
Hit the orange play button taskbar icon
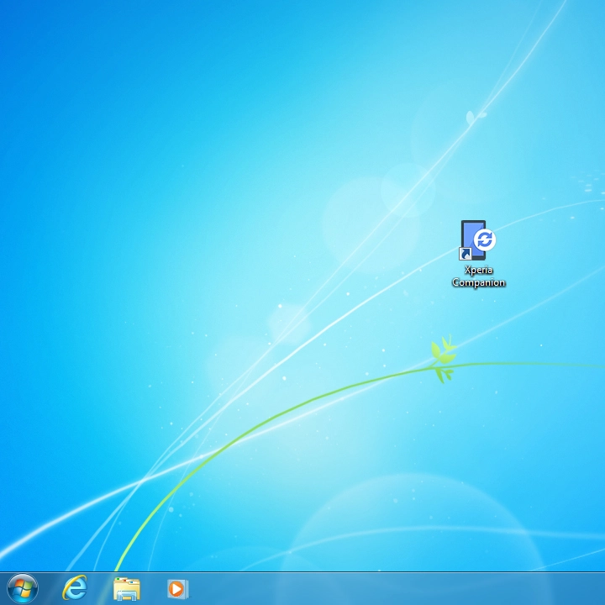177,588
